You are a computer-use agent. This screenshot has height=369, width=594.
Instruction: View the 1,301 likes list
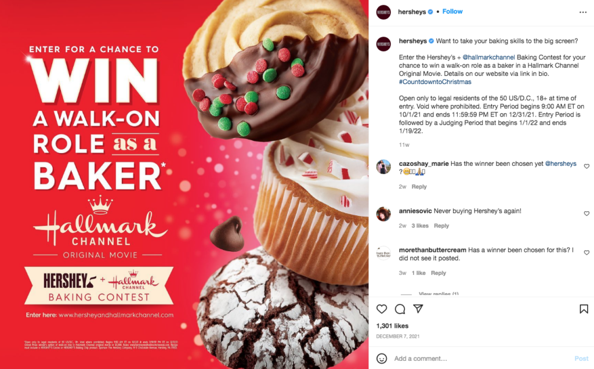pyautogui.click(x=392, y=326)
